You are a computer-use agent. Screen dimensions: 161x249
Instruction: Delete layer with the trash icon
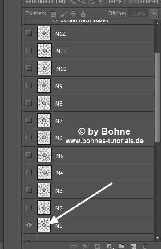[145, 246]
